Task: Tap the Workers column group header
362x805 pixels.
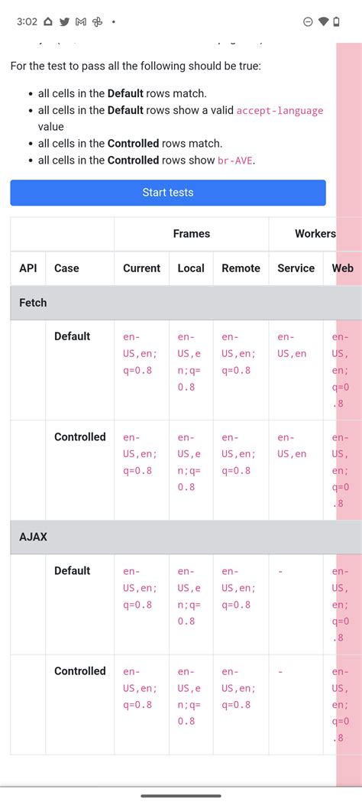Action: pyautogui.click(x=315, y=234)
